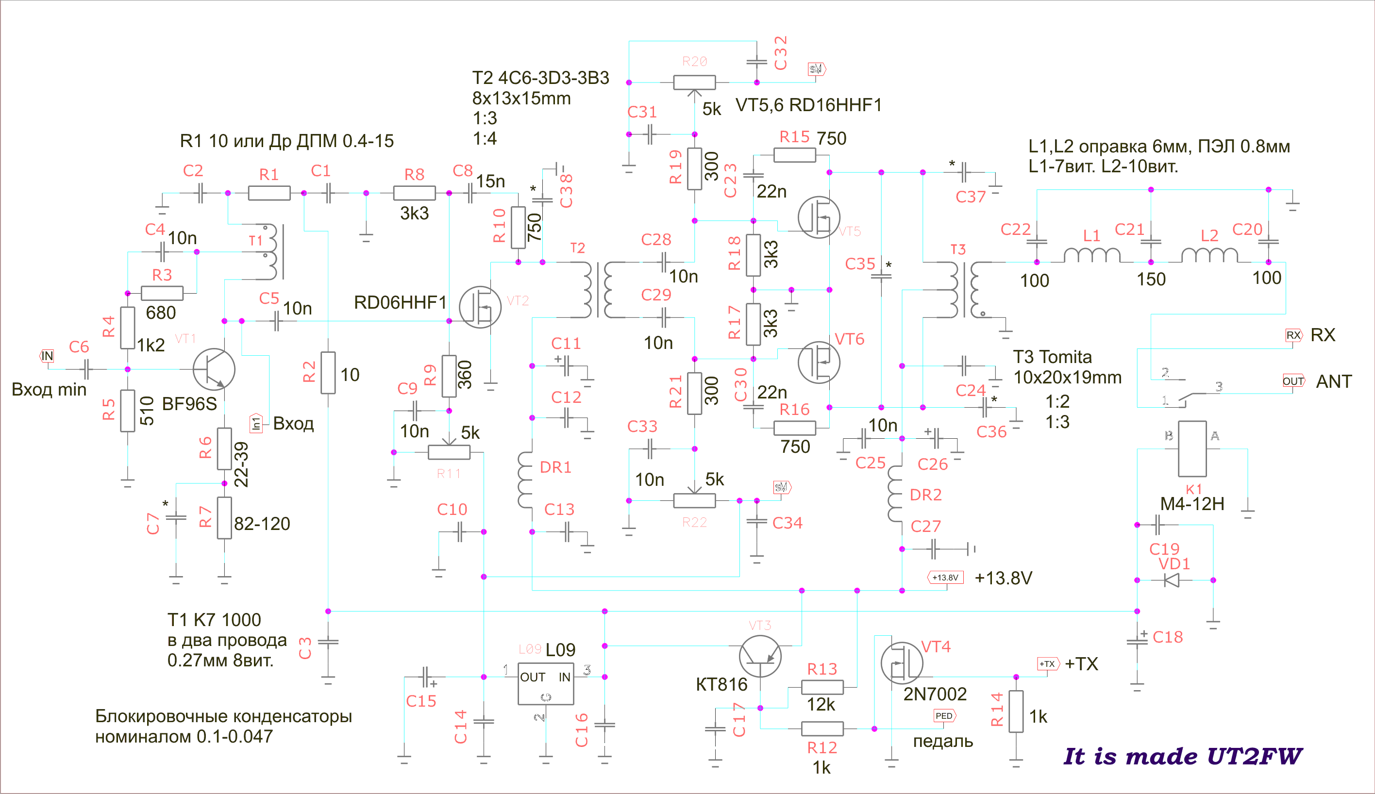This screenshot has width=1375, height=794.
Task: Select the K1 M4-12H relay coil
Action: (x=1192, y=449)
